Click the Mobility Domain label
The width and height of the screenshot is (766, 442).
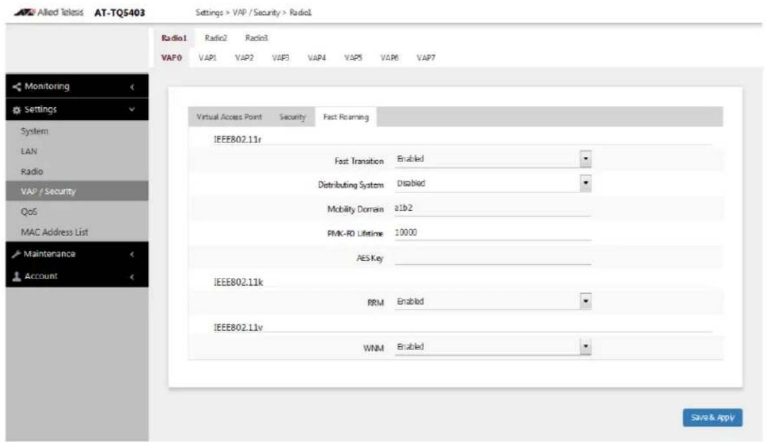click(355, 209)
